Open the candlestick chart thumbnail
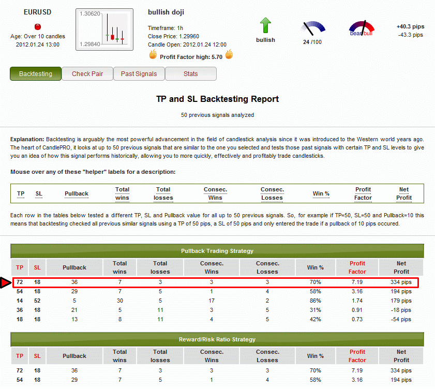Viewport: 435px width, 389px height. coord(104,29)
